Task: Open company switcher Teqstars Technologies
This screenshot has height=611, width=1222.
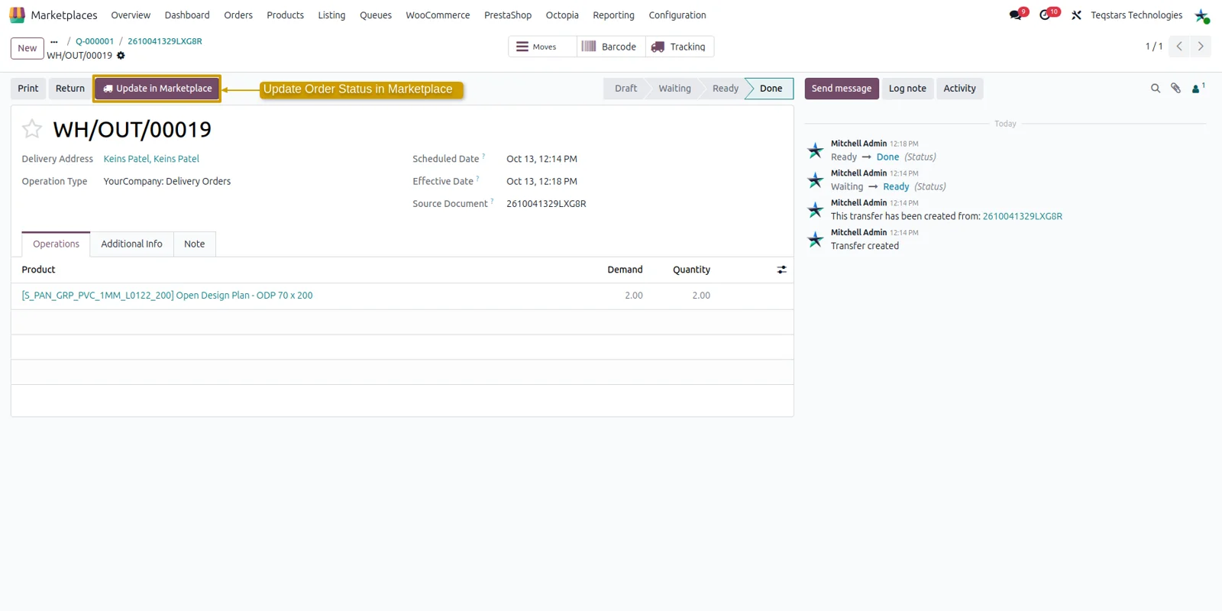Action: (x=1136, y=15)
